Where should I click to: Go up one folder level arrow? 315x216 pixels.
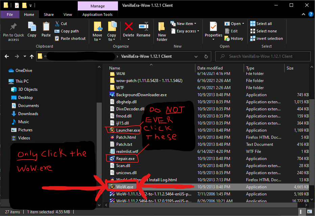click(x=32, y=56)
